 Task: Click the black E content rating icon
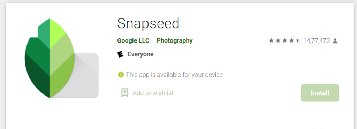pos(120,54)
